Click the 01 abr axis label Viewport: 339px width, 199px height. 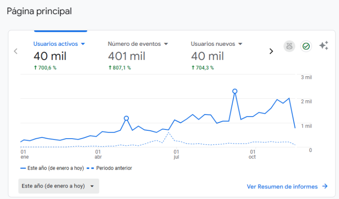click(x=98, y=155)
